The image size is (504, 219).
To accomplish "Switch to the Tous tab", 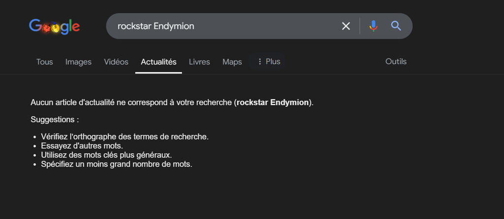I will coord(44,62).
